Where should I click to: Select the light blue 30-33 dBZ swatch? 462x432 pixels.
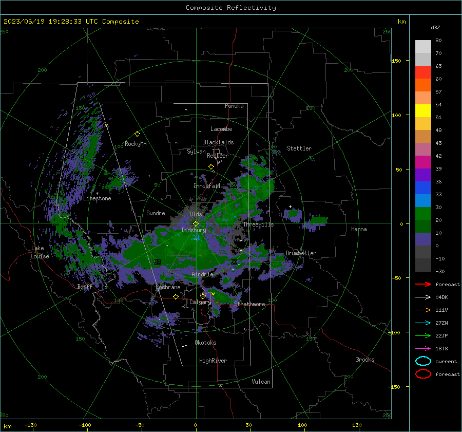pyautogui.click(x=423, y=201)
